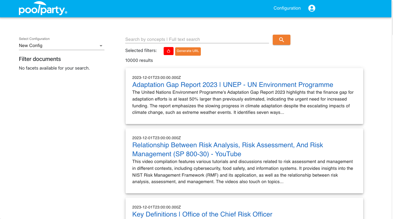Click the first result's timestamp
393x219 pixels.
(x=156, y=77)
